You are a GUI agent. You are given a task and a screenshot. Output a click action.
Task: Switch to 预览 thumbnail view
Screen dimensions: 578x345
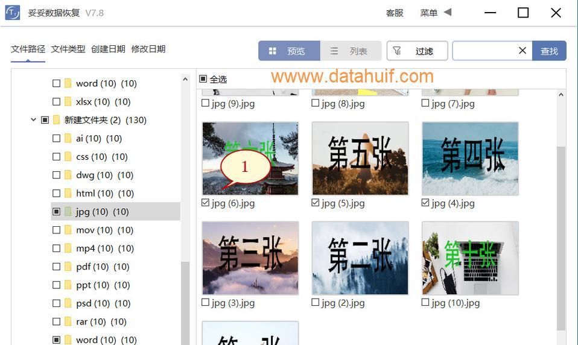click(x=289, y=51)
